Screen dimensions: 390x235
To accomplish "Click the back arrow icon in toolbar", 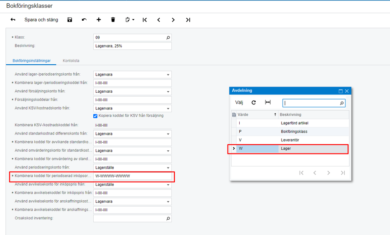I will point(13,20).
